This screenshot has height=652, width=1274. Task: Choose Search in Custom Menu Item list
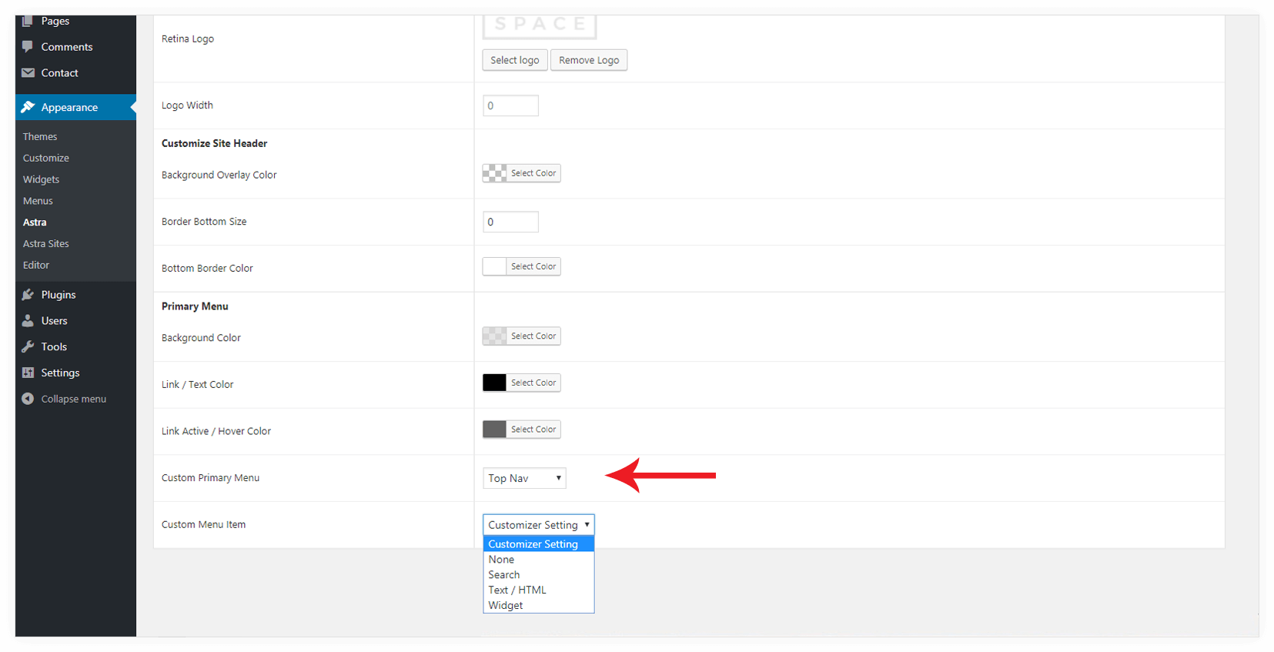pyautogui.click(x=539, y=575)
